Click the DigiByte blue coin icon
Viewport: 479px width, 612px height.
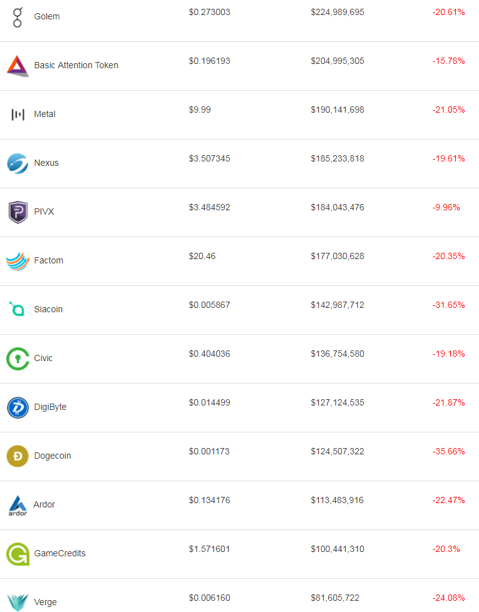point(18,407)
